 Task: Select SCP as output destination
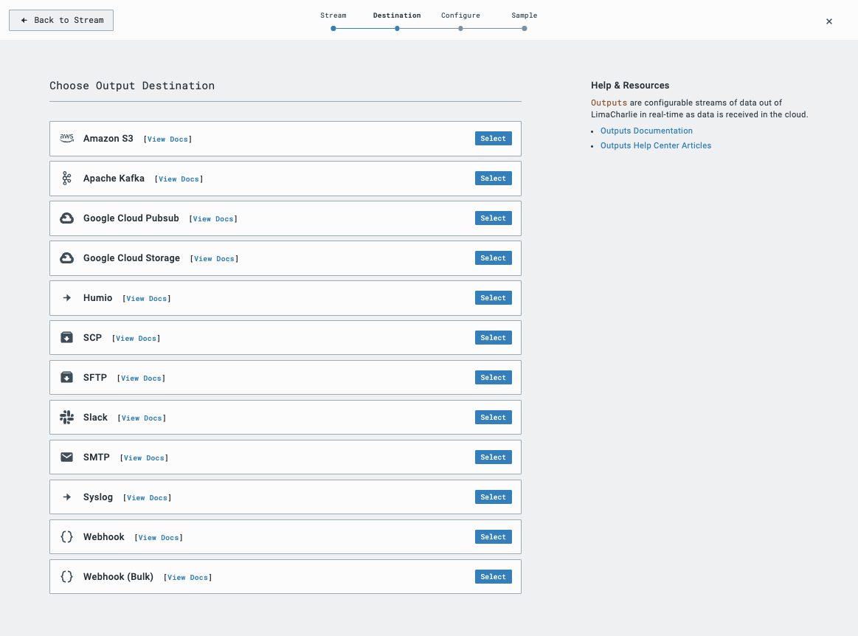[493, 338]
